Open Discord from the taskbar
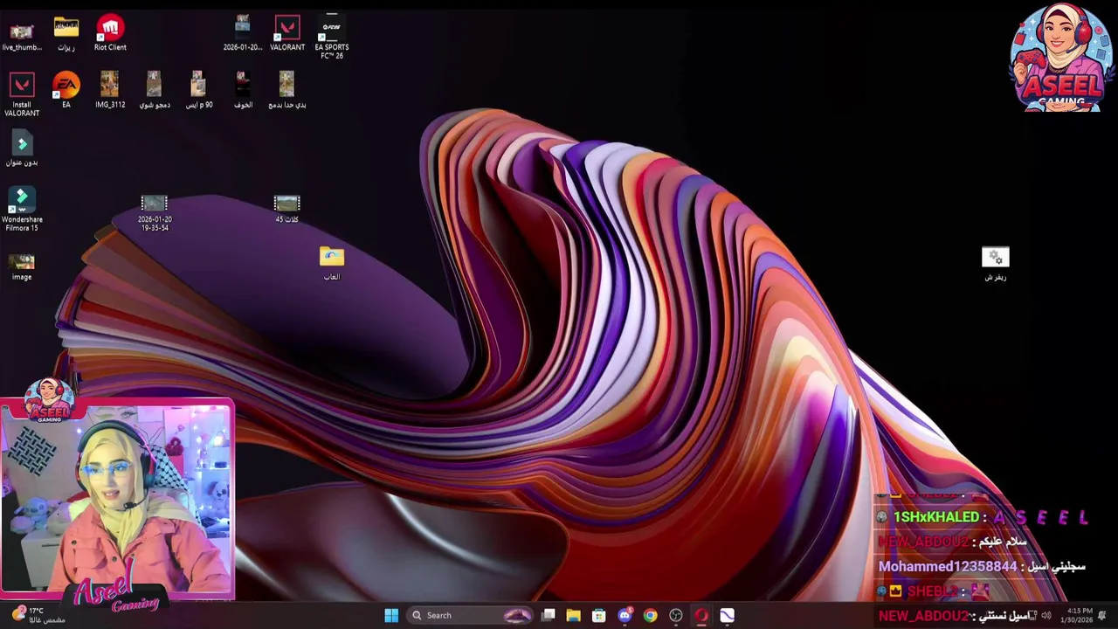This screenshot has width=1118, height=629. (x=625, y=615)
